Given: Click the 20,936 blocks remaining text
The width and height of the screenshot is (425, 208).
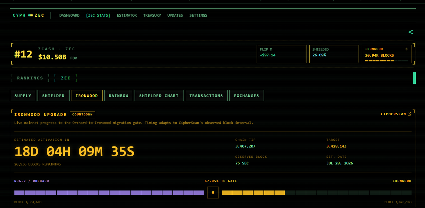Looking at the screenshot, I should [x=37, y=164].
